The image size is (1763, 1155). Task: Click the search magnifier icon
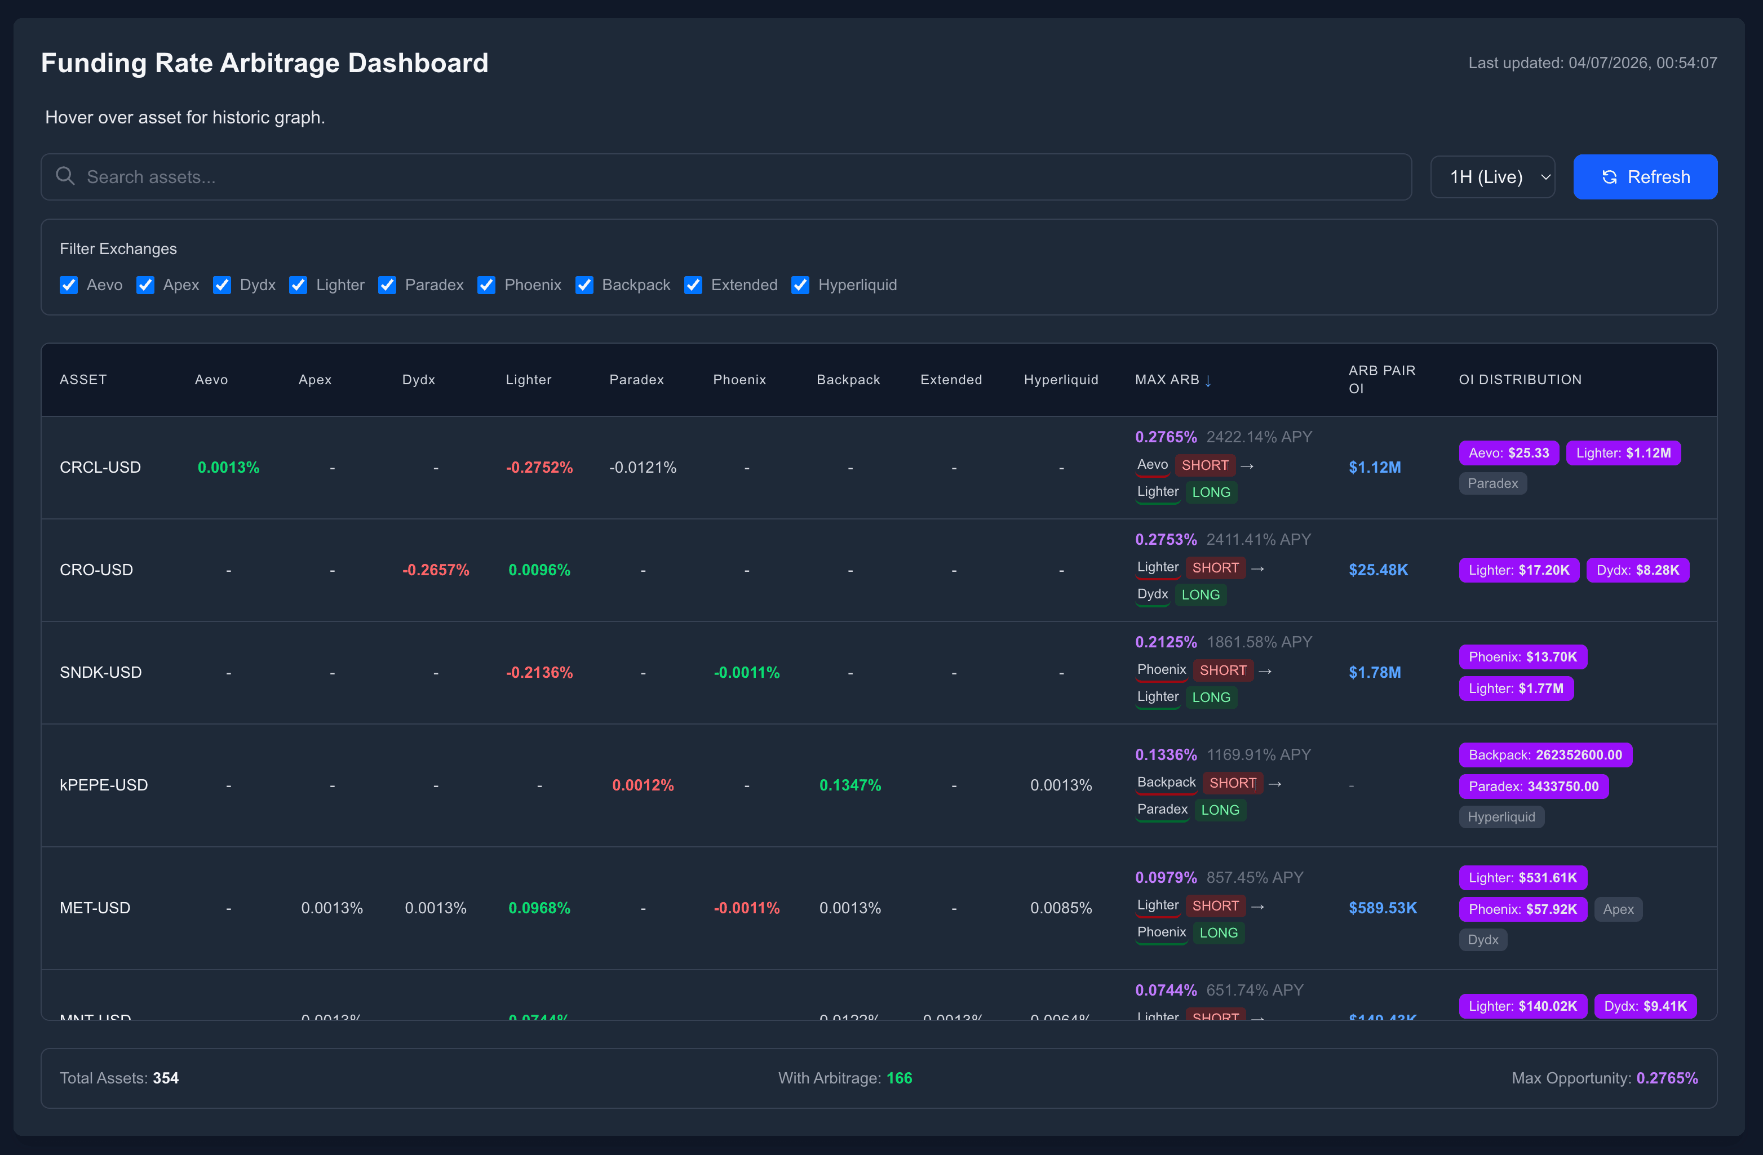pyautogui.click(x=65, y=176)
